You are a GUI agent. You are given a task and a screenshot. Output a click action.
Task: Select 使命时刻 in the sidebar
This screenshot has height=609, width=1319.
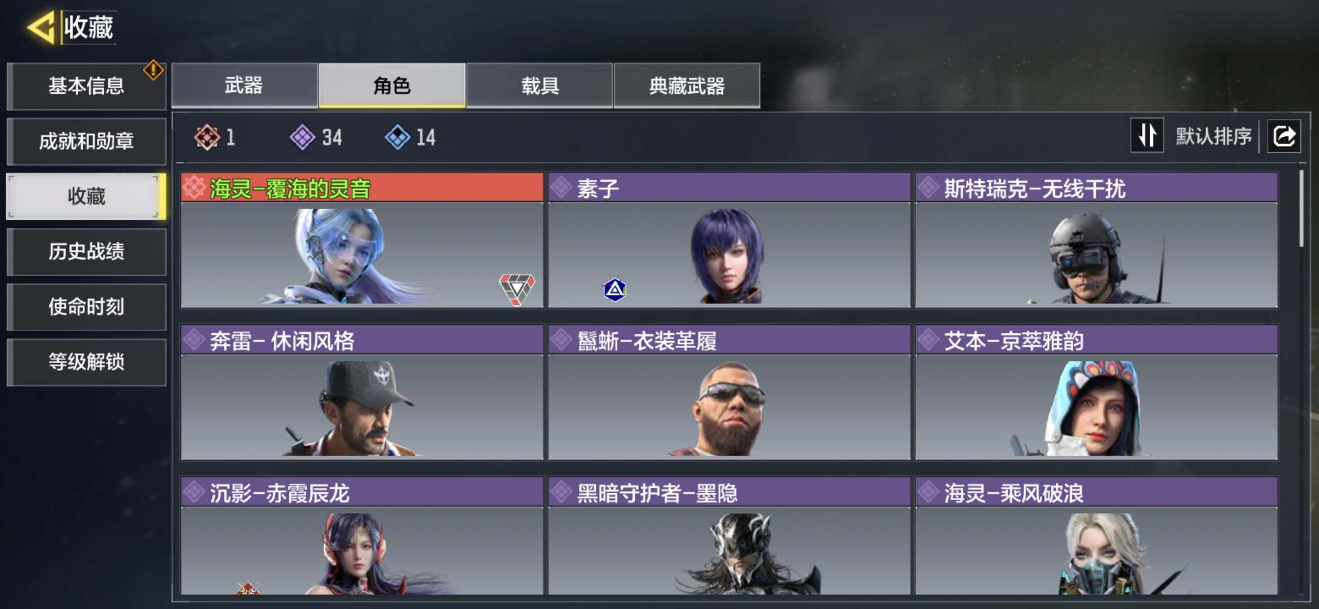coord(86,307)
